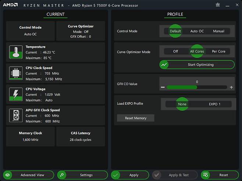Decrease GFX CO Value with minus

[x=163, y=87]
